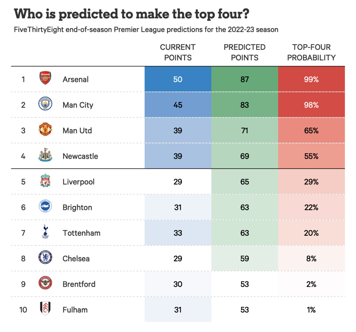Click the Fulham club crest
The width and height of the screenshot is (356, 332).
click(x=45, y=309)
